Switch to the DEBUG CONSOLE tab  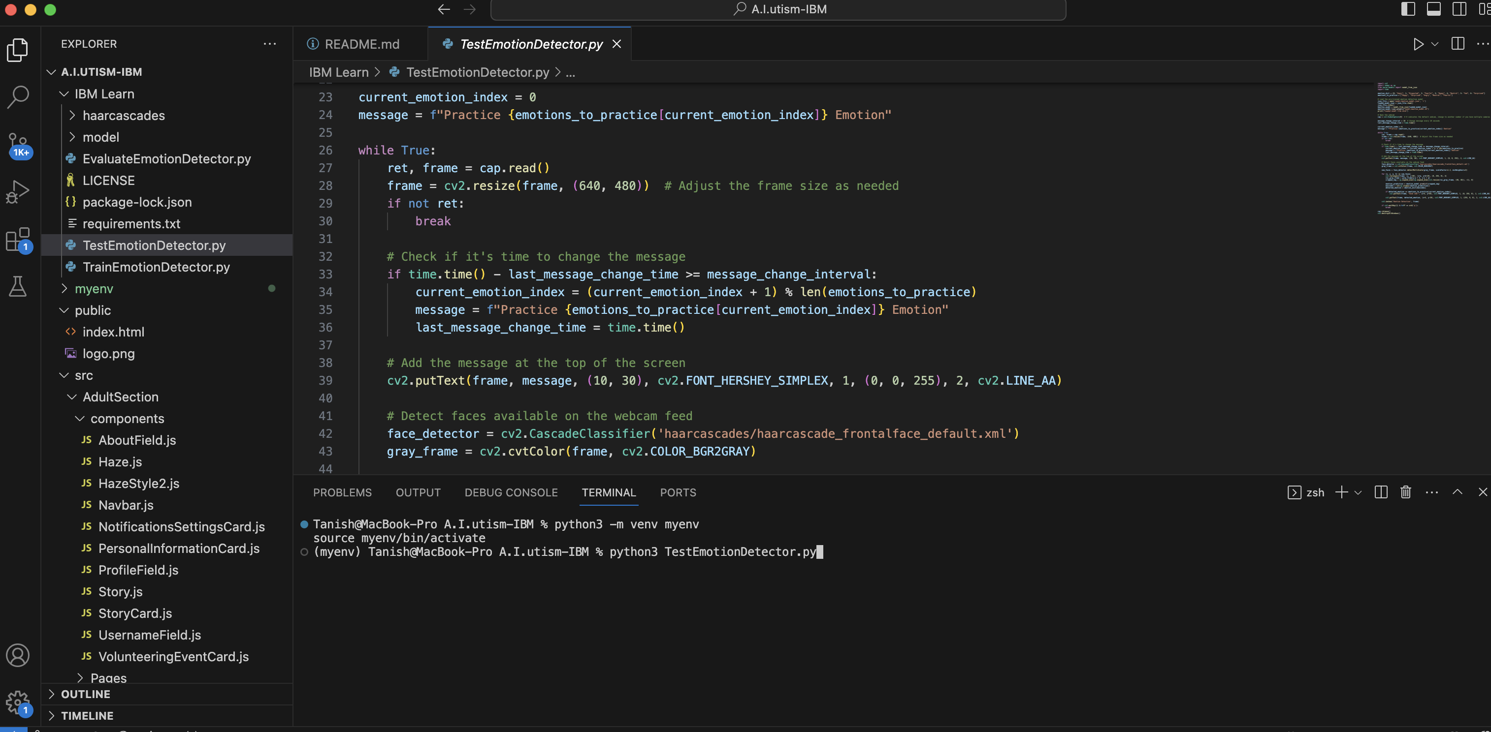tap(511, 492)
